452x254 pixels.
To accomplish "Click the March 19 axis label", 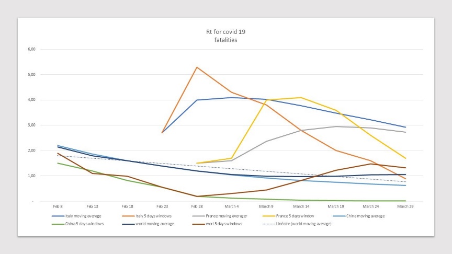I will point(336,206).
